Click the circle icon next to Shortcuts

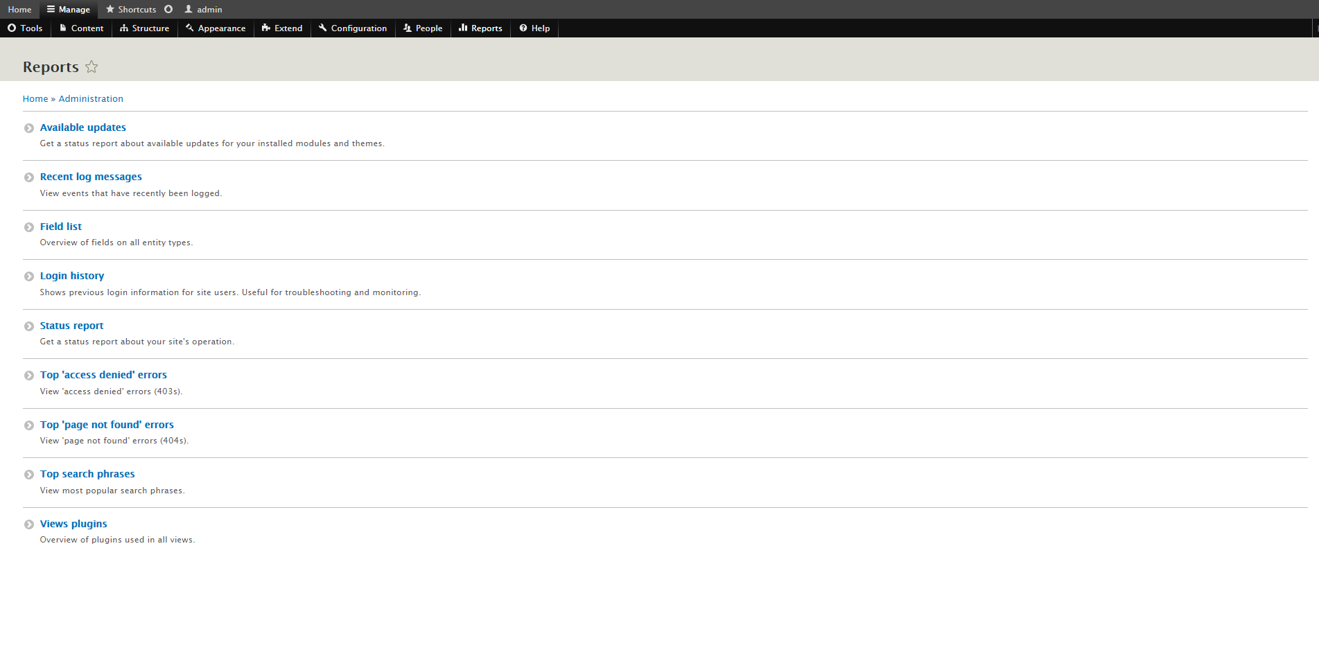coord(168,9)
